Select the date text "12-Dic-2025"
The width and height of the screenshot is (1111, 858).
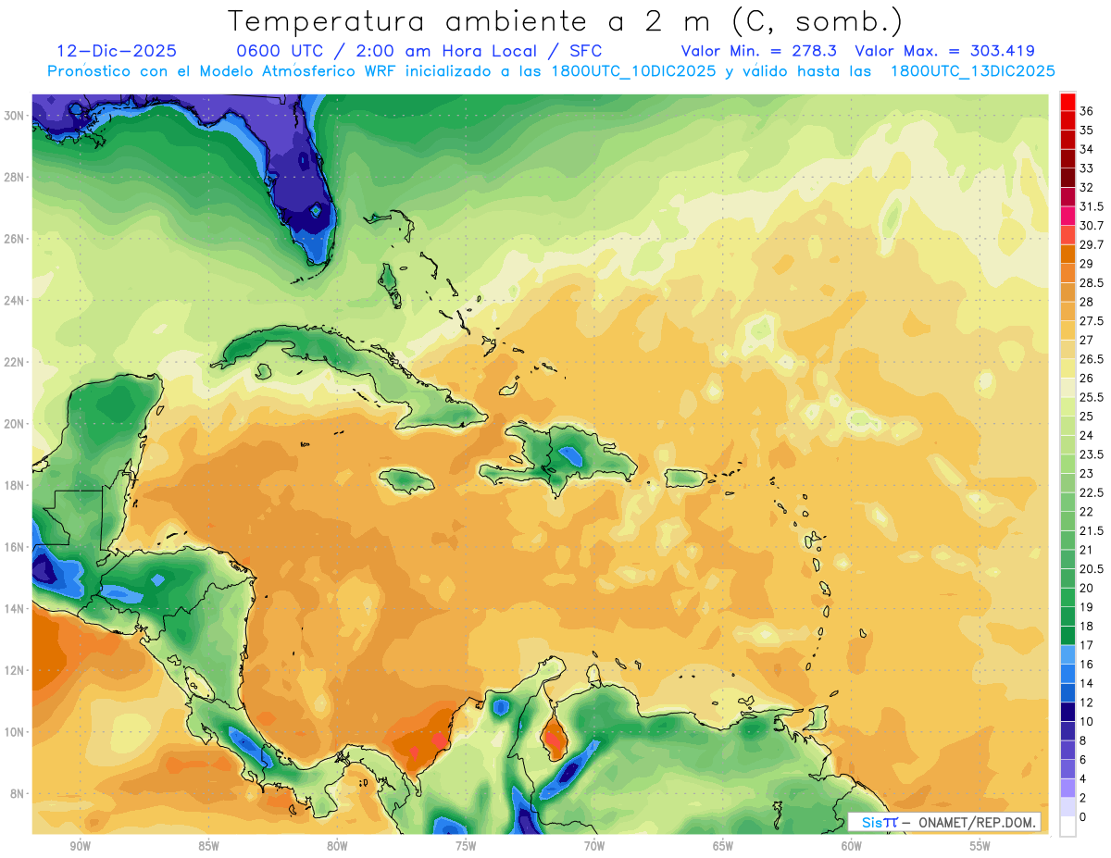[x=117, y=51]
